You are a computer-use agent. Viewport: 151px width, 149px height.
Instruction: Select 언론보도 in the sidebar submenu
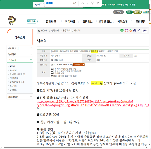pos(13,90)
